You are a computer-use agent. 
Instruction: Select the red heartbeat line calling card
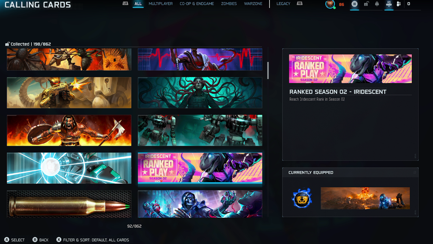click(200, 59)
